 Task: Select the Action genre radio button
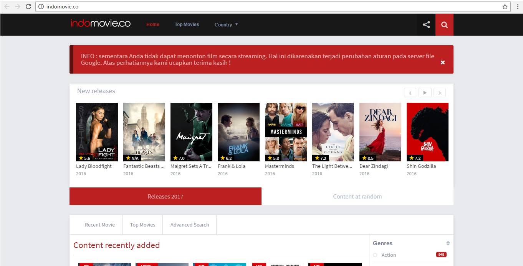pos(375,255)
